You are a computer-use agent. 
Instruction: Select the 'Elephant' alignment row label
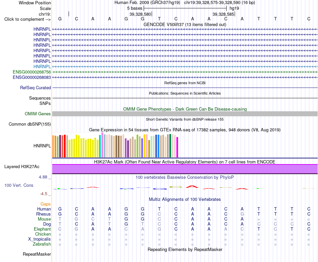[x=42, y=229]
